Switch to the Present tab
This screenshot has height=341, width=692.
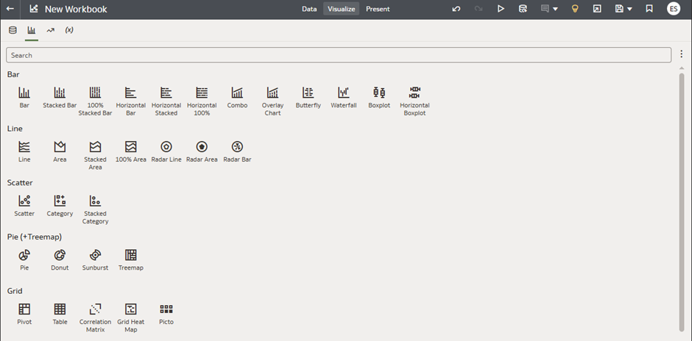click(378, 9)
